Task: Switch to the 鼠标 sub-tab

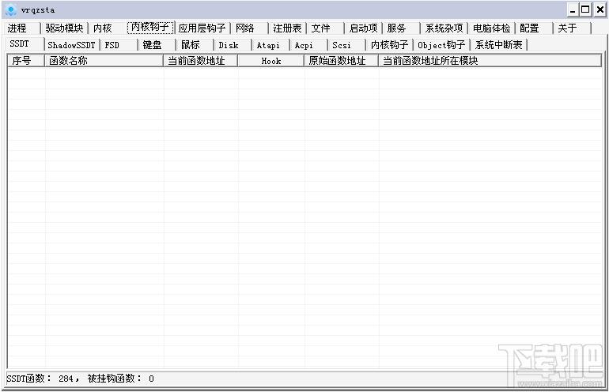Action: point(195,45)
